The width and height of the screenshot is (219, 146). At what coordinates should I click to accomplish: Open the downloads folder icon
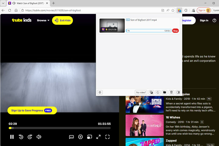165,92
